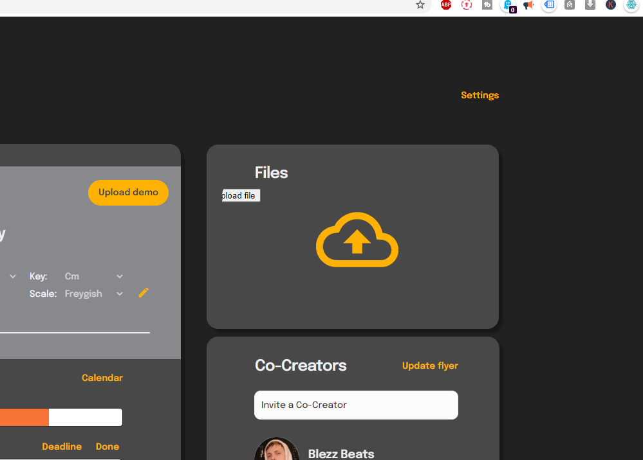This screenshot has width=643, height=460.
Task: Open the blue tag extension icon
Action: [549, 5]
